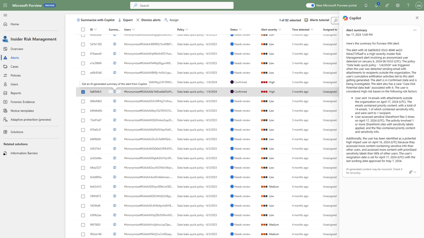Export the selected alerts

pyautogui.click(x=125, y=20)
